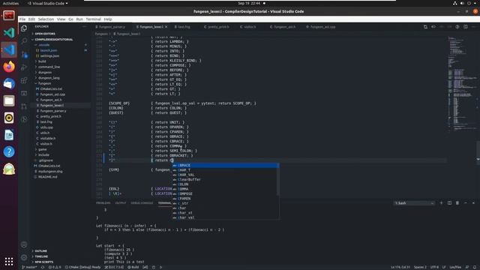Kill the terminal with trash icon

[x=457, y=203]
